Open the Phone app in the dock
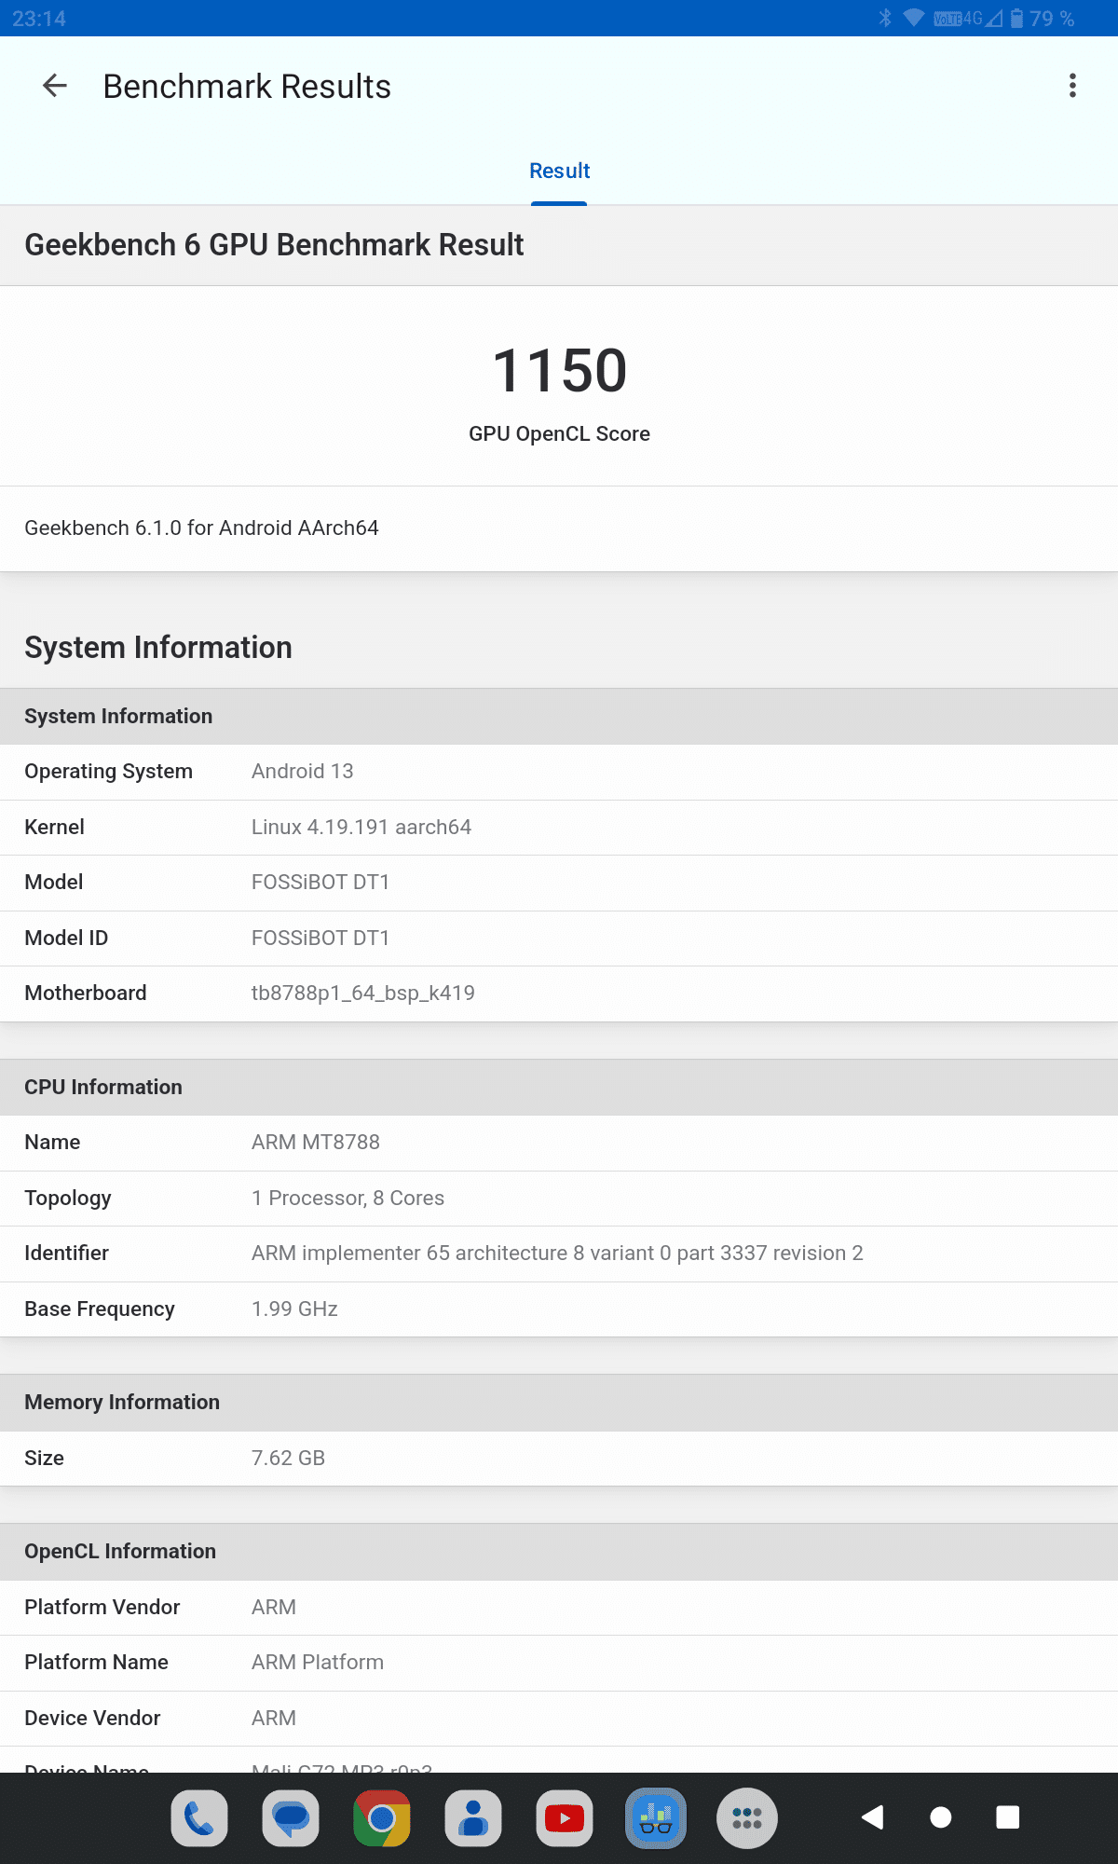 (x=199, y=1817)
